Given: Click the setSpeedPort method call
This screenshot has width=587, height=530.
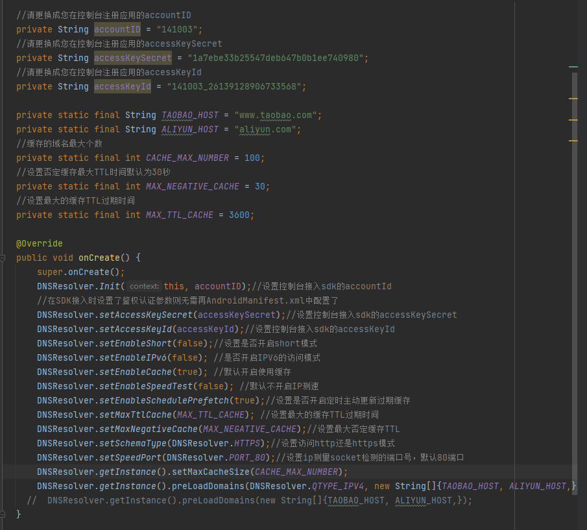Looking at the screenshot, I should click(x=130, y=457).
